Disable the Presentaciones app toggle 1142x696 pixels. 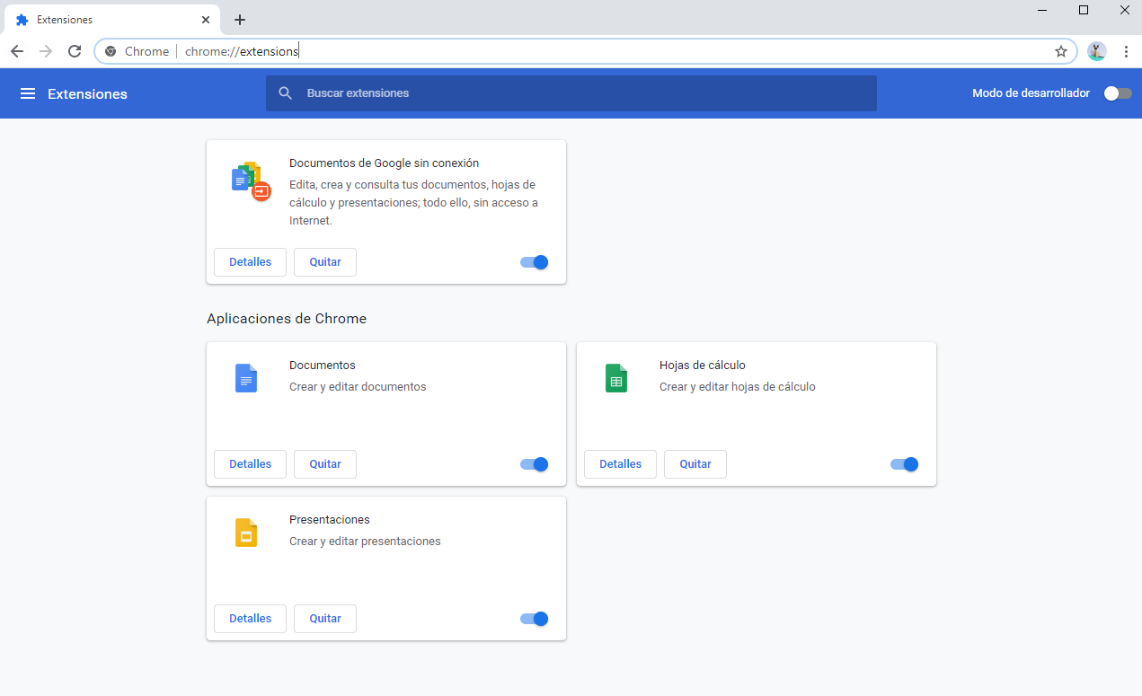pyautogui.click(x=535, y=619)
